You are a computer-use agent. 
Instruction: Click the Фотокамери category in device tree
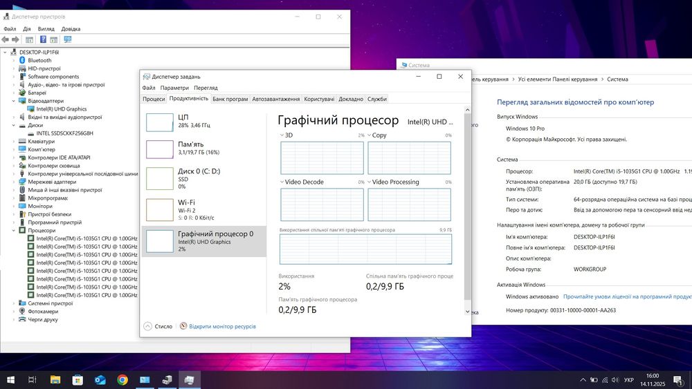[43, 312]
